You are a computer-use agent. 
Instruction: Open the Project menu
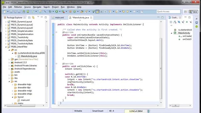point(55,7)
